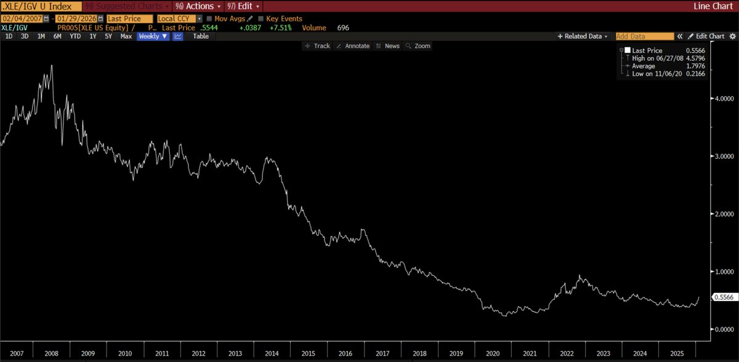Screen dimensions: 739x362
Task: Open the Local CCY currency dropdown
Action: pos(179,18)
